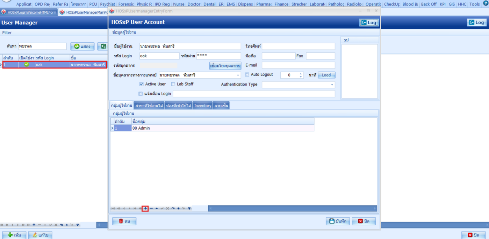Click the green active checkmark in the oak row
The width and height of the screenshot is (489, 239).
click(x=27, y=65)
